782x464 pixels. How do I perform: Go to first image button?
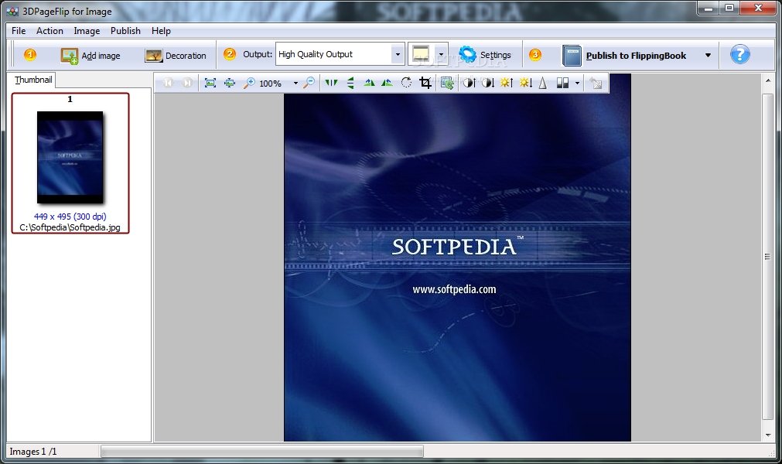coord(168,83)
